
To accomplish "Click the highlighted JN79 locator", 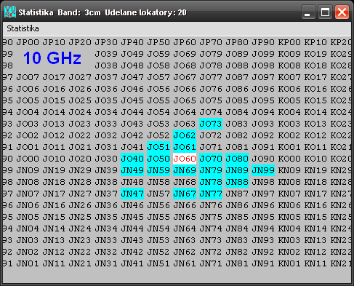I will pyautogui.click(x=211, y=170).
